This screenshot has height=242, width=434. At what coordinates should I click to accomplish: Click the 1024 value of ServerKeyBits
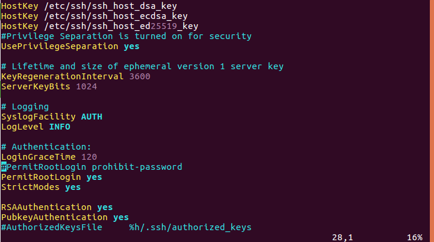87,86
